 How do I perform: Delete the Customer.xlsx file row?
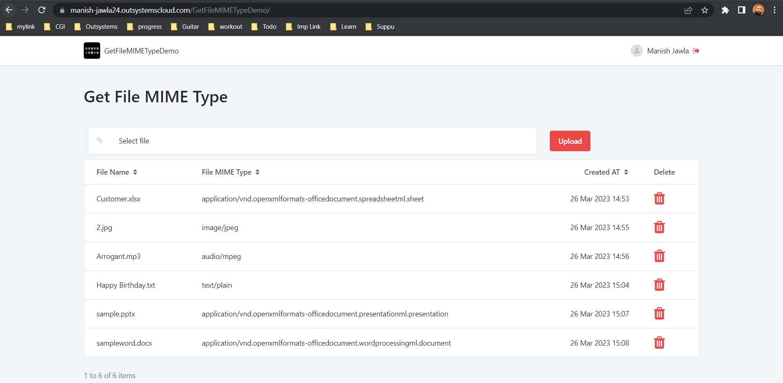pyautogui.click(x=659, y=198)
